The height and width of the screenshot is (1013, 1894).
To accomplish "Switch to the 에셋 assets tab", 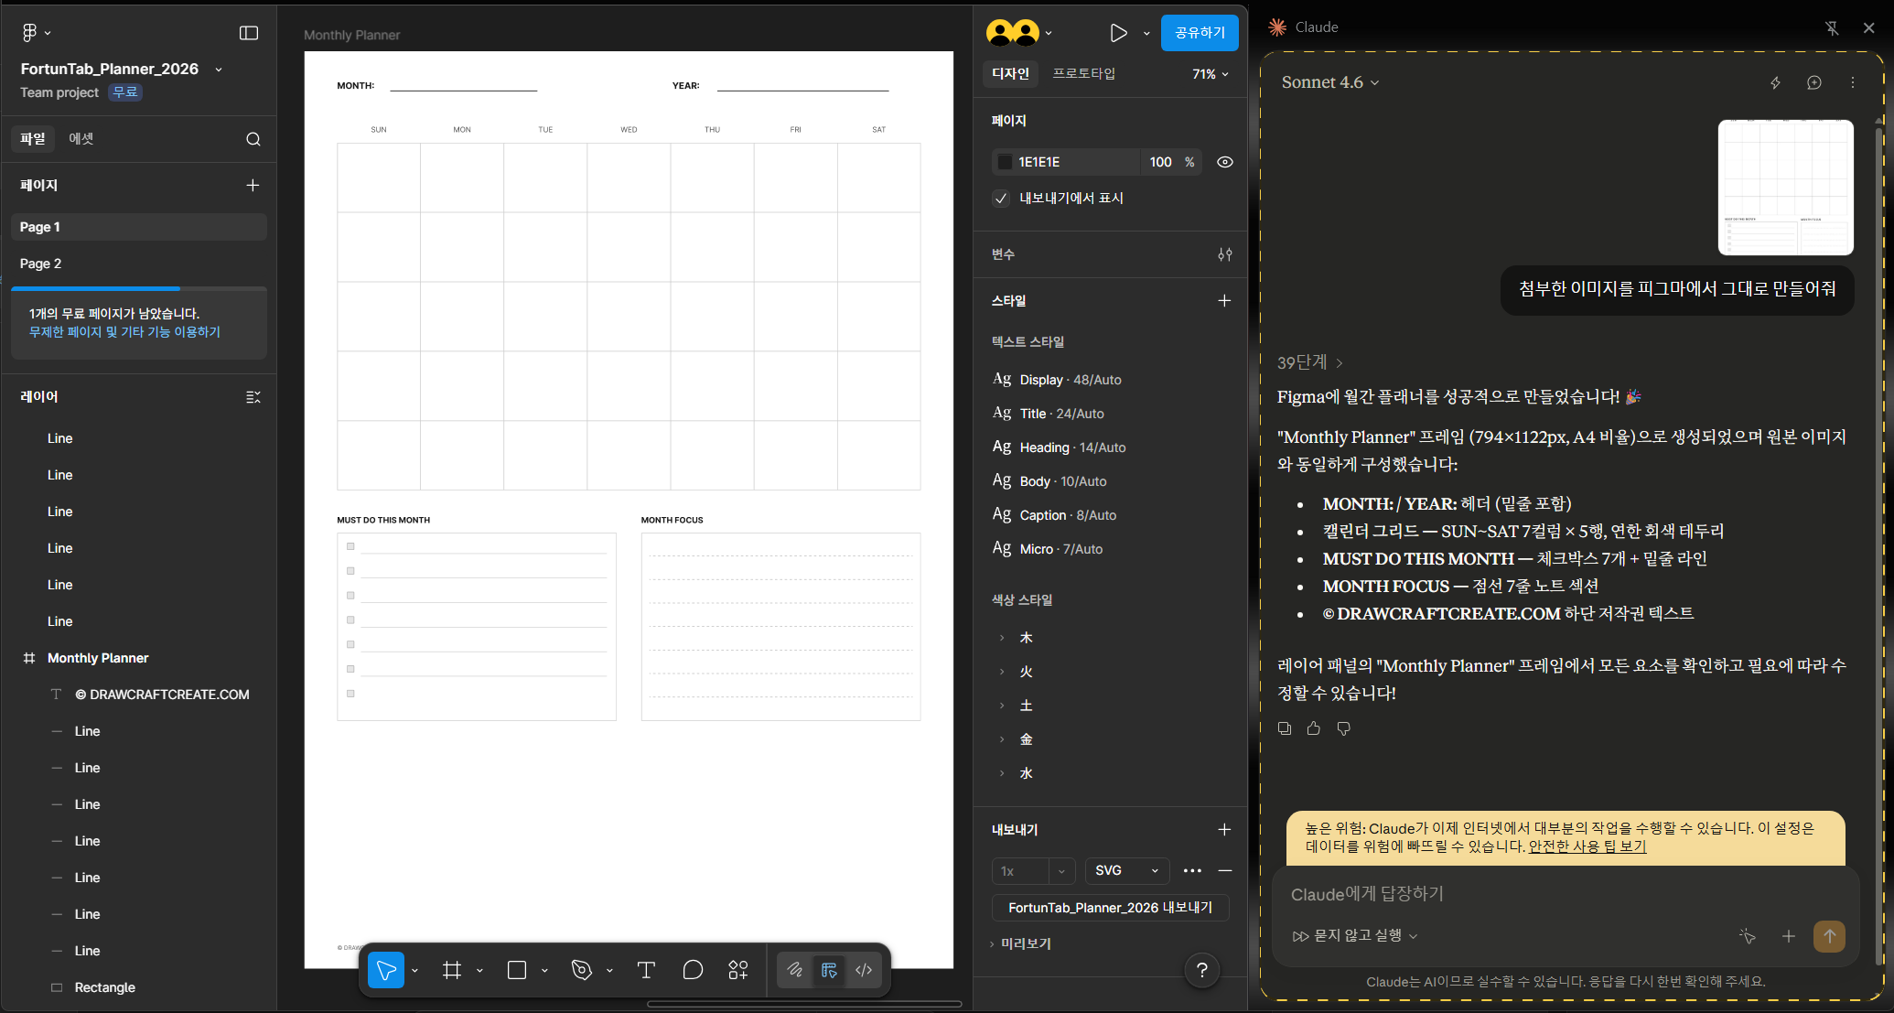I will pos(81,138).
